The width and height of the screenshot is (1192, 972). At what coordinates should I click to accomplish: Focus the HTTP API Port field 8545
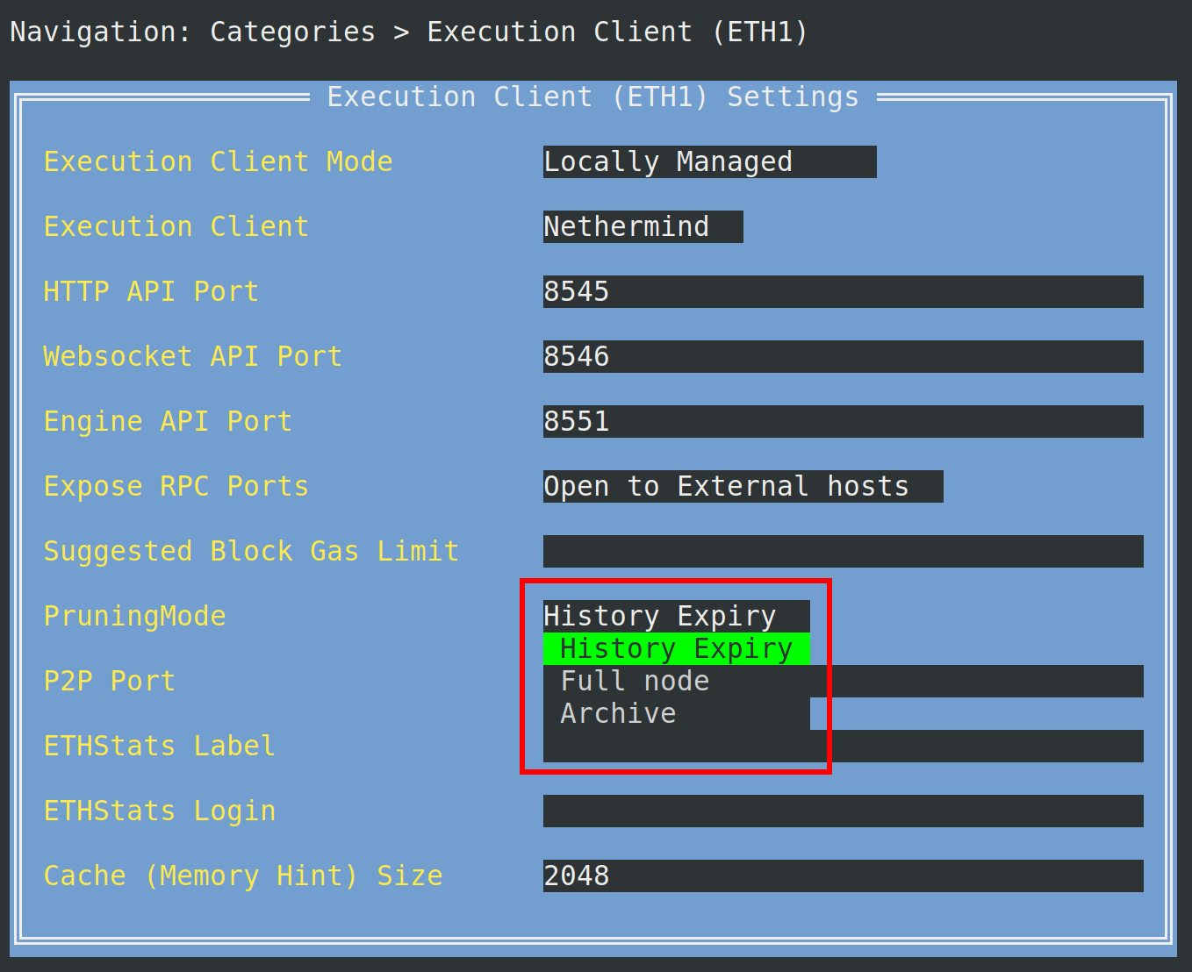pyautogui.click(x=842, y=292)
